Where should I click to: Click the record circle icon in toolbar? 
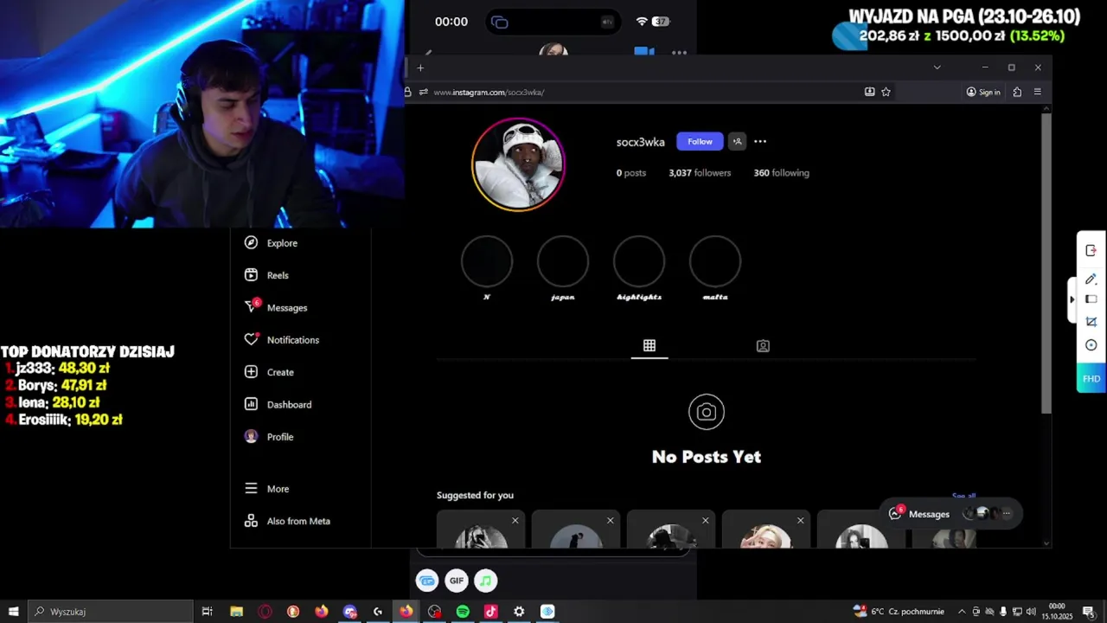(1091, 345)
